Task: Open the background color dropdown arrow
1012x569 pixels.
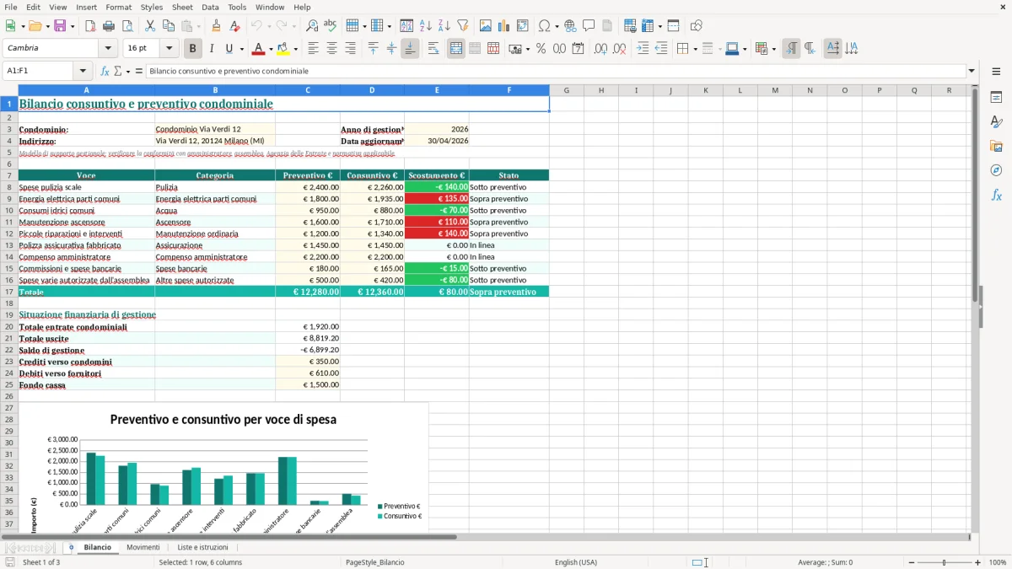Action: (295, 49)
